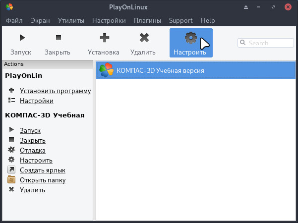
Task: Open the Плагины menu
Action: pyautogui.click(x=147, y=20)
